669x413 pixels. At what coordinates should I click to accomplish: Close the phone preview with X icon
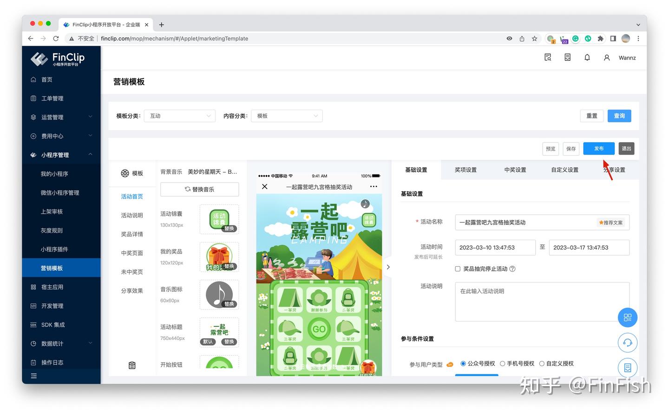click(264, 187)
